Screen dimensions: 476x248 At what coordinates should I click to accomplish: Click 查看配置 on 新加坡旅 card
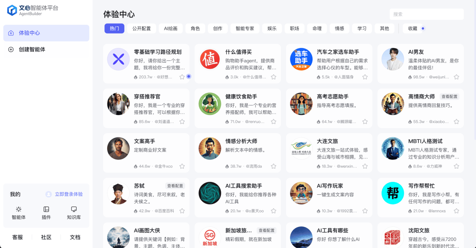267,230
